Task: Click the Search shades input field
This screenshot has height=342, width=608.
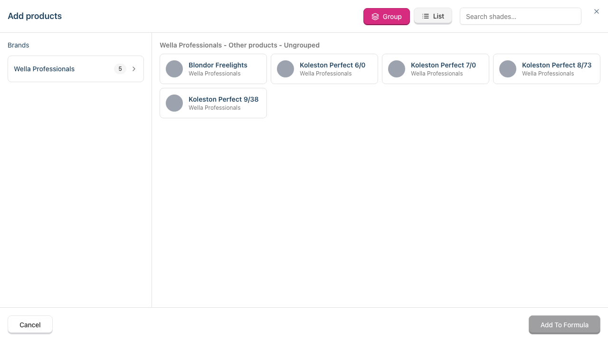Action: 520,16
